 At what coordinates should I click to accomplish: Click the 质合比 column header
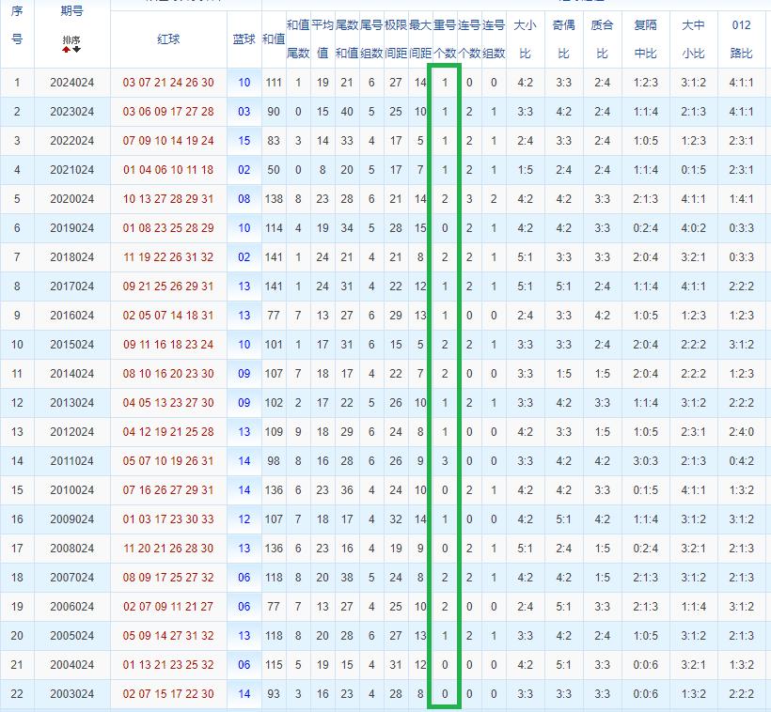tap(602, 39)
